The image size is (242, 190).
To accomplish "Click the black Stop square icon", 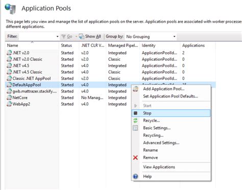I will [x=136, y=113].
